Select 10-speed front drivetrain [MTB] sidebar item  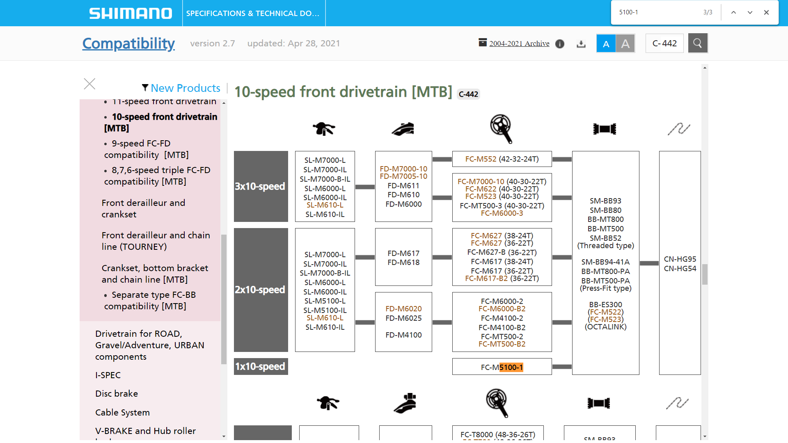161,122
